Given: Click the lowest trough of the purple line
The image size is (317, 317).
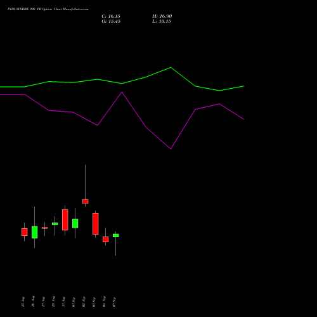Looking at the screenshot, I should click(x=171, y=149).
